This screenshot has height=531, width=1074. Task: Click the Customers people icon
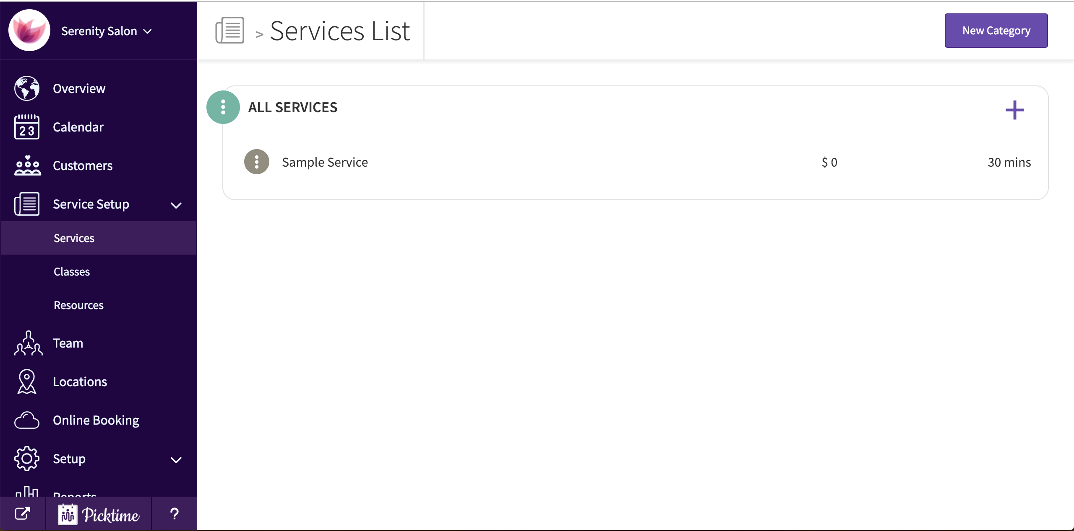point(26,165)
